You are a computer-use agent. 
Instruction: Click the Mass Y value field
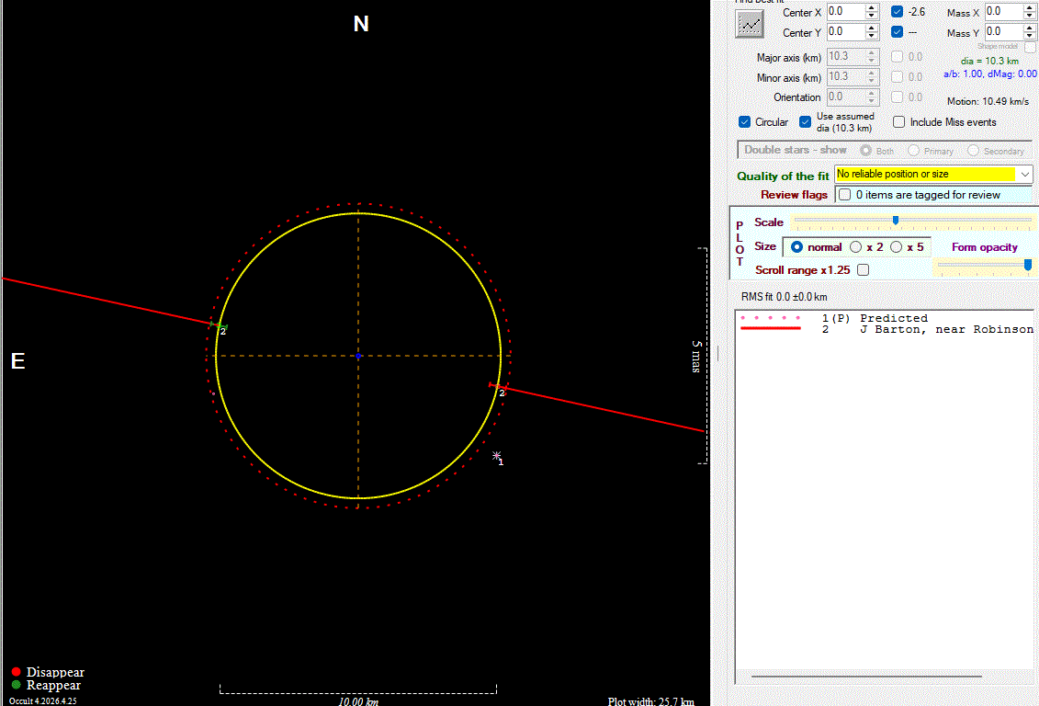point(1003,32)
